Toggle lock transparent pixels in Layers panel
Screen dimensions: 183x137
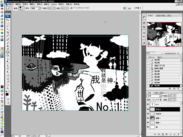[x=153, y=100]
